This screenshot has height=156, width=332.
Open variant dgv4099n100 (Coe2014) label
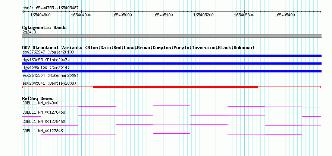tap(46, 68)
